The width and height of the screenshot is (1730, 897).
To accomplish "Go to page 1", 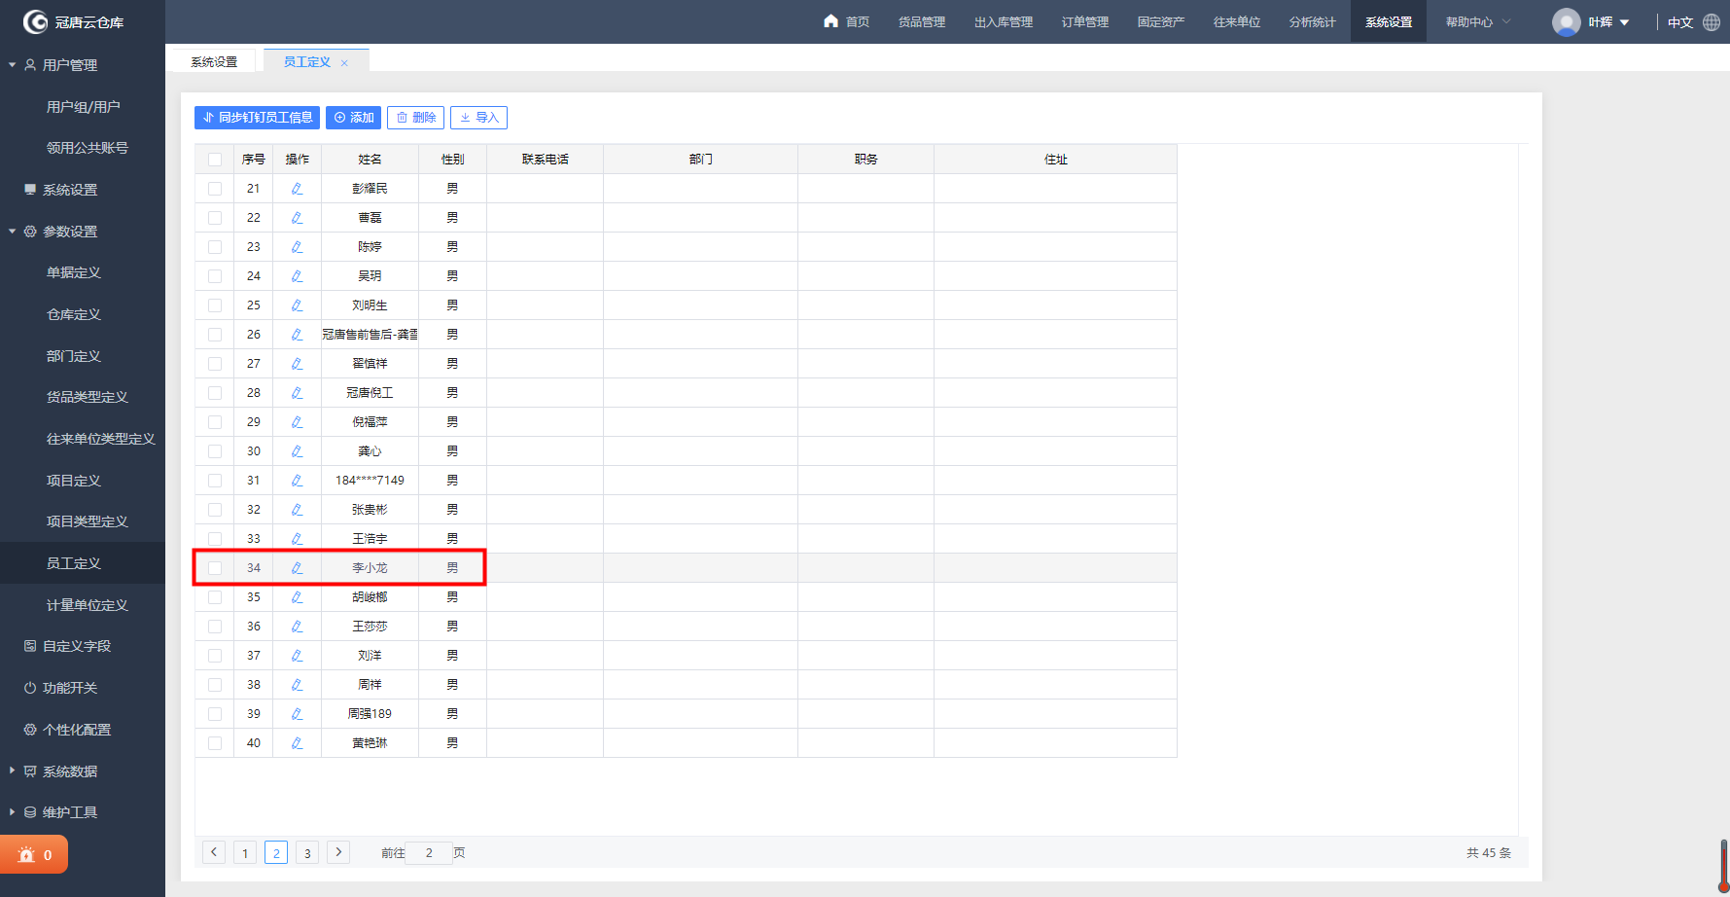I will coord(245,852).
